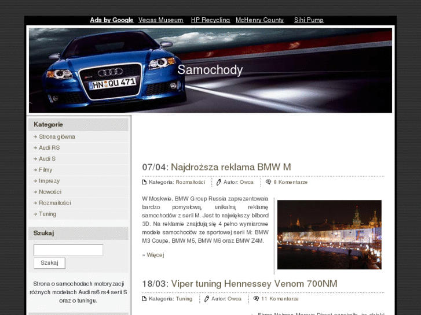Click the comment bubble icon beside 8 Komentarze
The width and height of the screenshot is (421, 315).
point(268,182)
